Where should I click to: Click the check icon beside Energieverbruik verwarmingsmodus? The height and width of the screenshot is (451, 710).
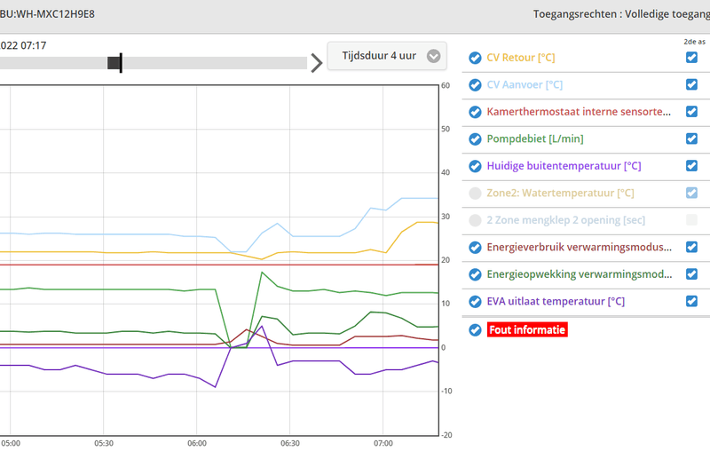click(x=476, y=247)
